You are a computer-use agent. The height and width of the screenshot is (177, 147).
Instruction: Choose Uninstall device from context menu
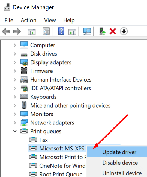click(117, 173)
